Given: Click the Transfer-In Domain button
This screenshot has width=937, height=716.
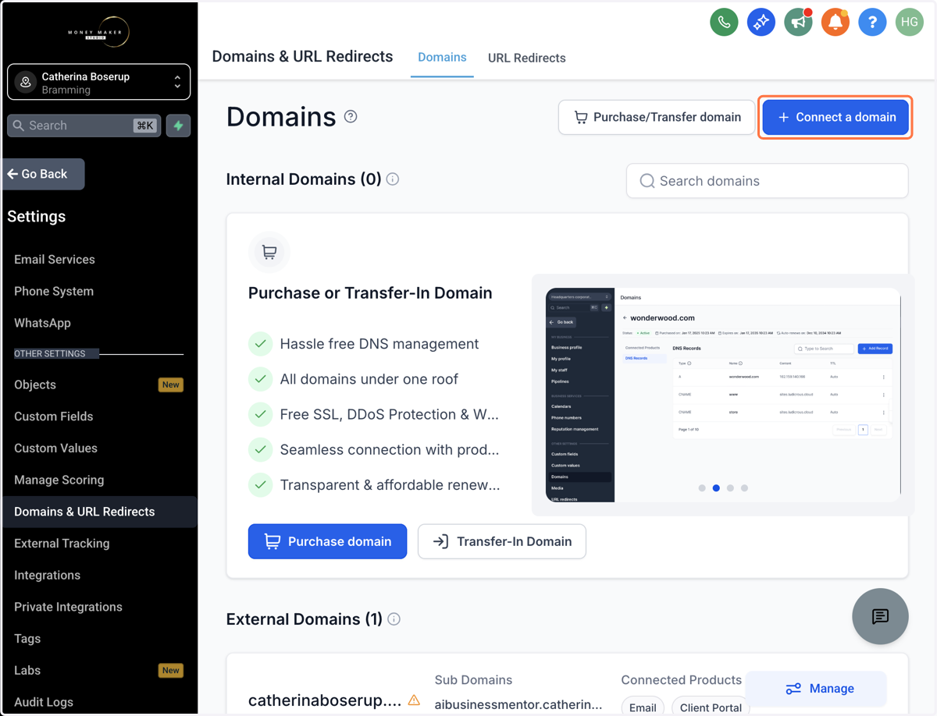Looking at the screenshot, I should pyautogui.click(x=502, y=541).
